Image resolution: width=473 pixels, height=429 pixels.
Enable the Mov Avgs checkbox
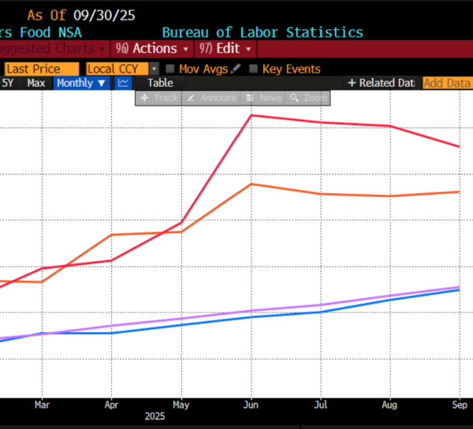click(x=172, y=69)
